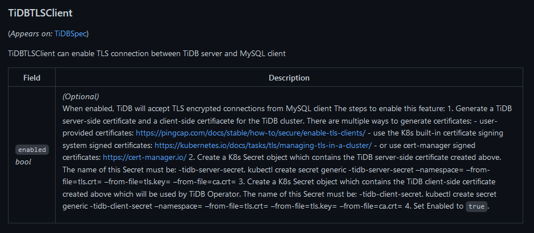Click the Description column header
The height and width of the screenshot is (233, 534).
click(289, 78)
